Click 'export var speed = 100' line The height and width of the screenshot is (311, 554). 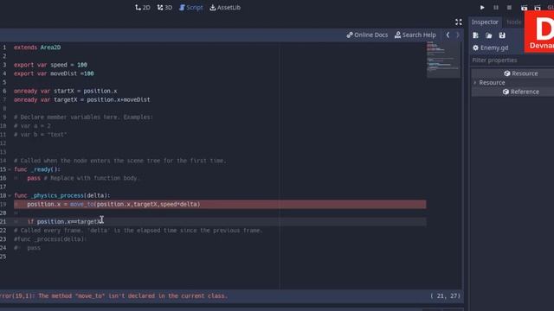(50, 65)
